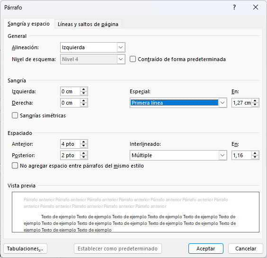Screen dimensions: 267x258
Task: Decrease the Derecha indent with down arrow
Action: click(x=83, y=105)
